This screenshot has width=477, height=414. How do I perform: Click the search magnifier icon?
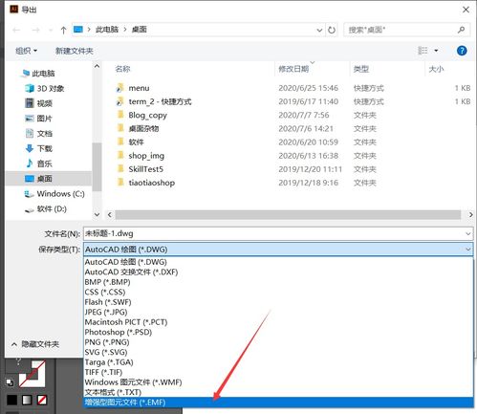pos(461,30)
